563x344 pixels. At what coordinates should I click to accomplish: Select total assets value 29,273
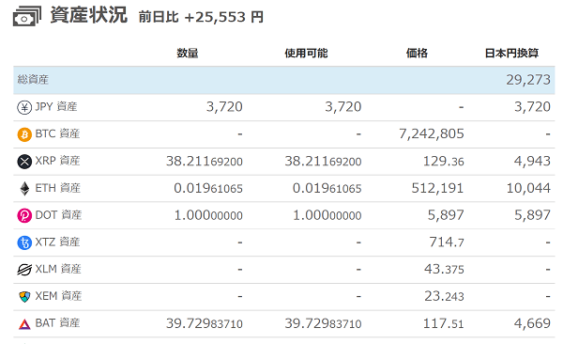click(528, 80)
